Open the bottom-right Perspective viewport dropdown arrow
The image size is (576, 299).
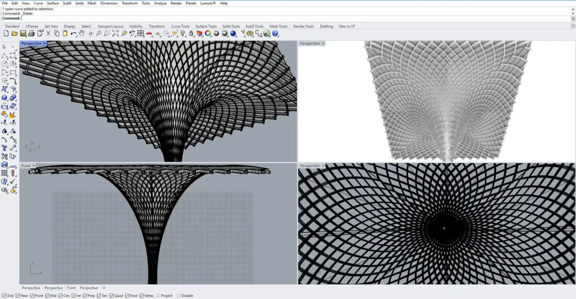point(324,166)
